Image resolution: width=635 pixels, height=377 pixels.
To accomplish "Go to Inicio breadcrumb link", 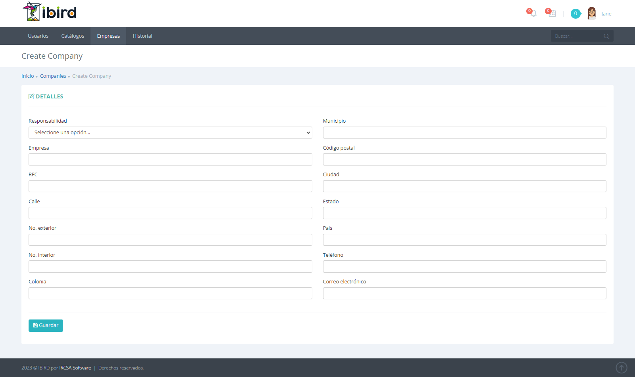I will 28,76.
